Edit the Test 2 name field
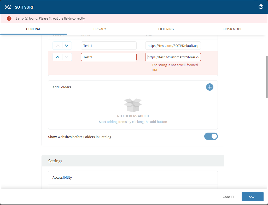The image size is (268, 205). tap(109, 57)
